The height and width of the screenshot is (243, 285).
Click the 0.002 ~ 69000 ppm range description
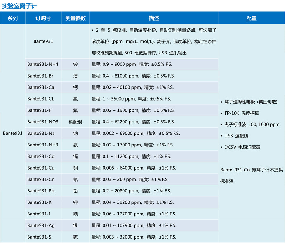tap(136, 133)
